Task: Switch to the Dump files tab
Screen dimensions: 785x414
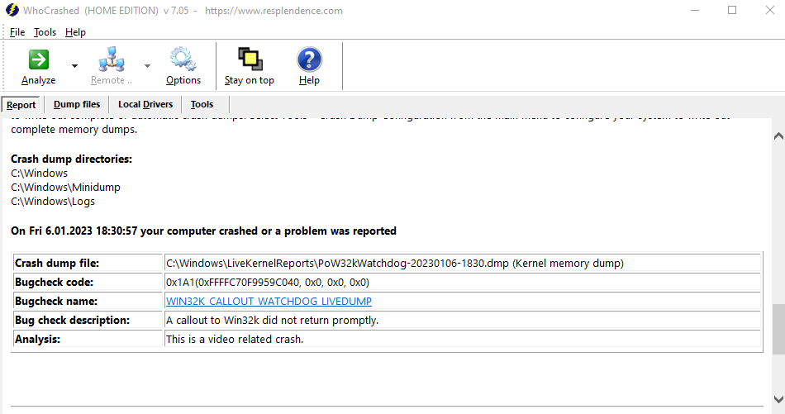Action: point(77,104)
